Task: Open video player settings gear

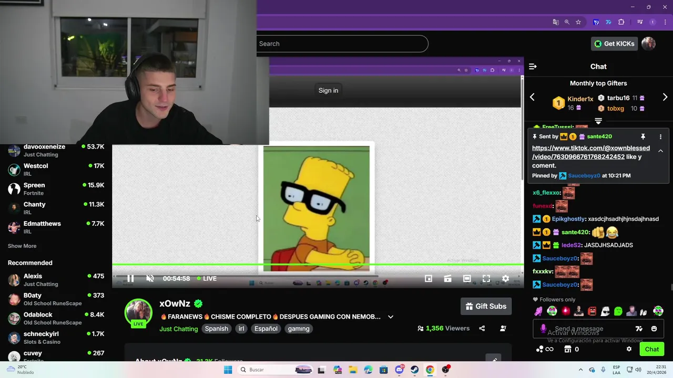Action: click(505, 278)
